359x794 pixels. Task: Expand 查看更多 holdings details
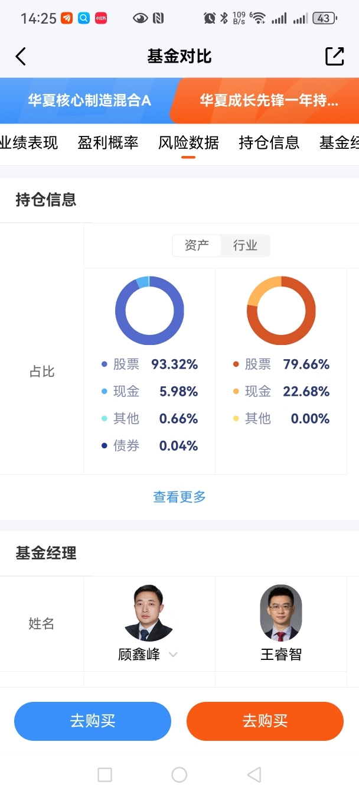pos(179,497)
